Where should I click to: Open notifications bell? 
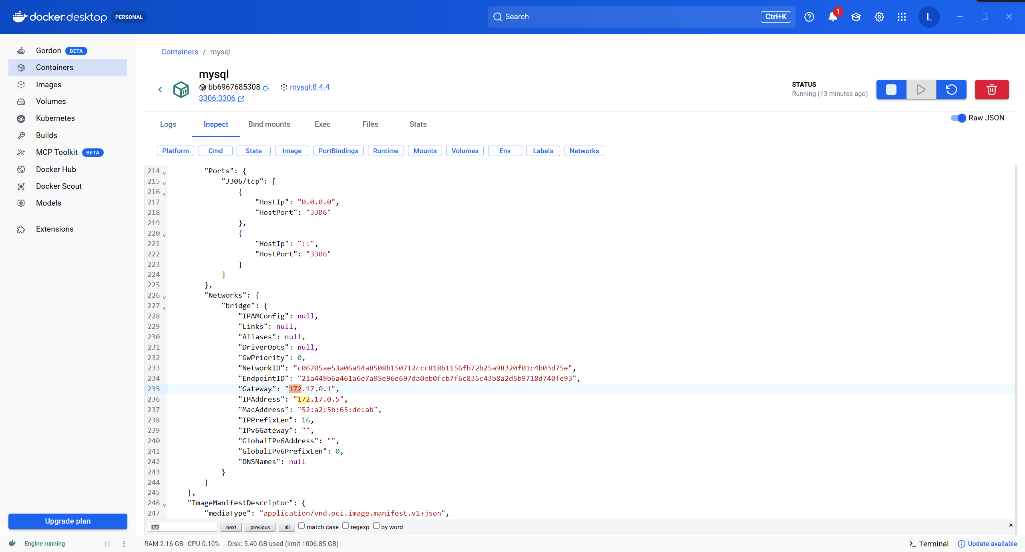[833, 17]
